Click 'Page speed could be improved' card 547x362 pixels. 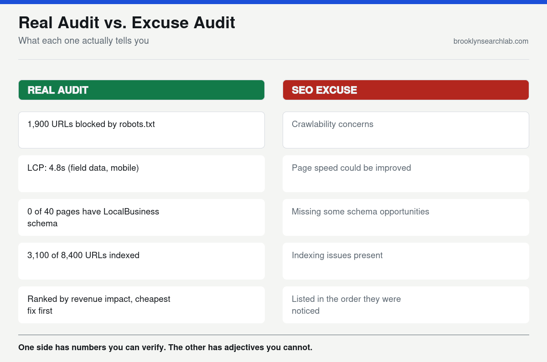click(x=406, y=173)
